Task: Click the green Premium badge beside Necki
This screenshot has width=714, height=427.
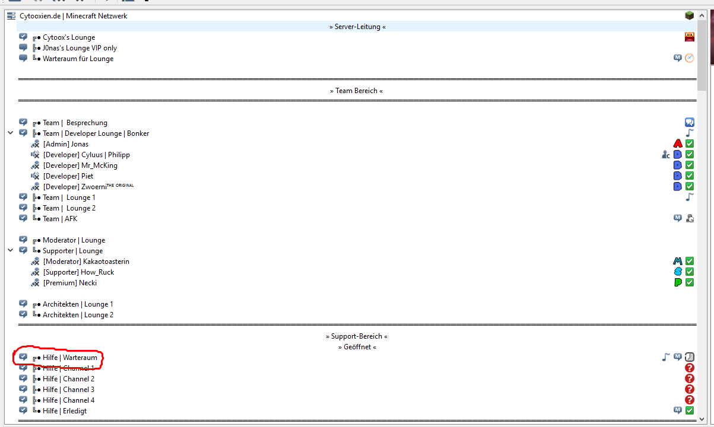Action: coord(677,282)
